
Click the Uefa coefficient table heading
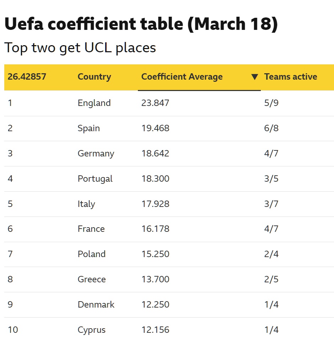pos(141,24)
